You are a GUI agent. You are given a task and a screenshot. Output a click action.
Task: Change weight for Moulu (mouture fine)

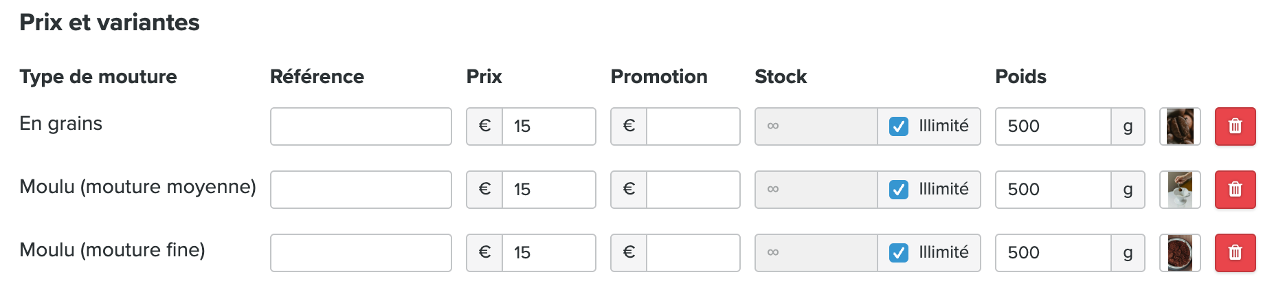[x=1053, y=253]
